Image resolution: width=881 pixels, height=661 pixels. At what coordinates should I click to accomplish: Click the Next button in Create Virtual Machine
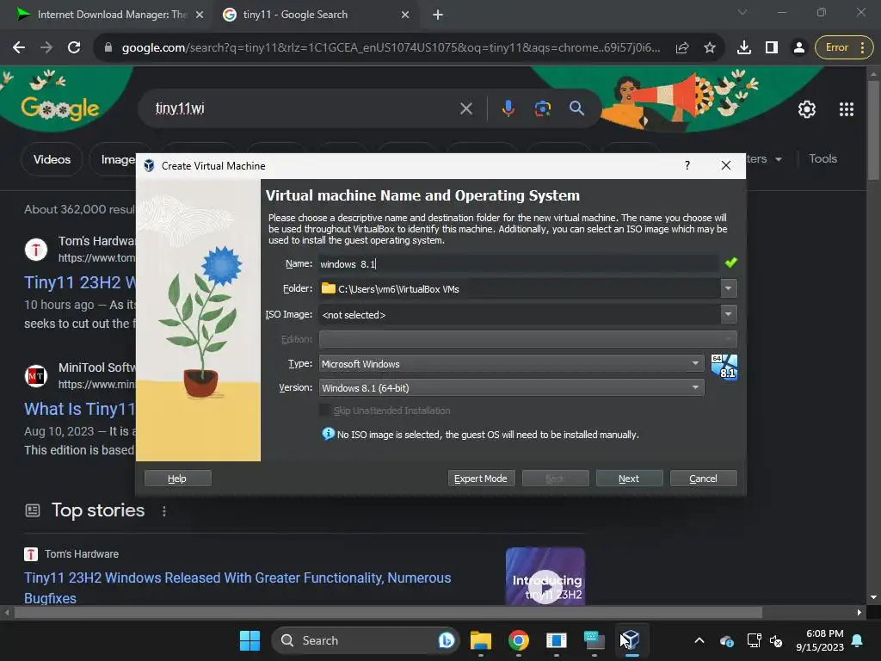point(629,479)
